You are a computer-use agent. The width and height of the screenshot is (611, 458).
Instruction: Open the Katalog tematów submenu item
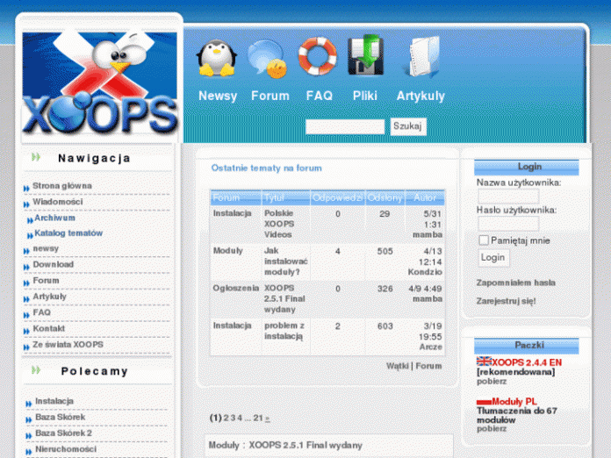(x=68, y=233)
